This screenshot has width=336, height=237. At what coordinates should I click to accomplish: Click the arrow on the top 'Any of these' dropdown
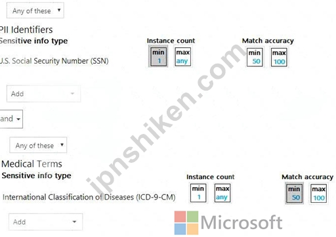point(59,10)
